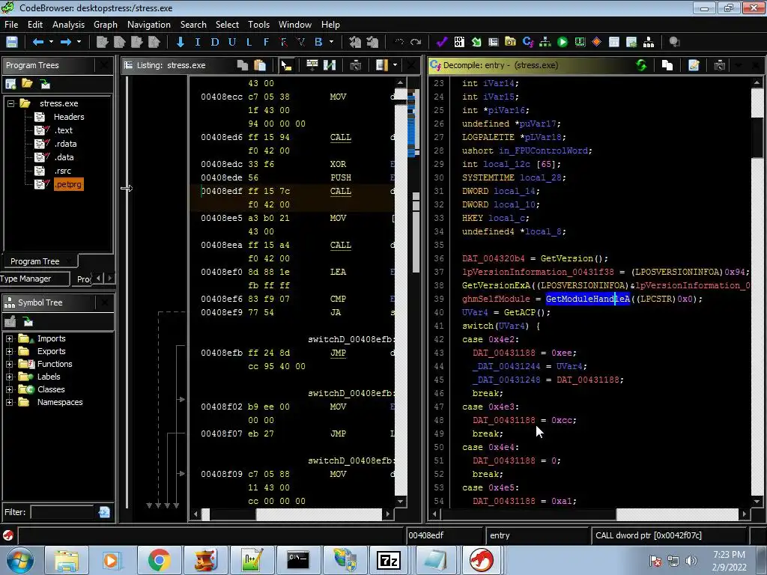Open the Bookmark type dropdown arrow
The width and height of the screenshot is (767, 575).
331,42
